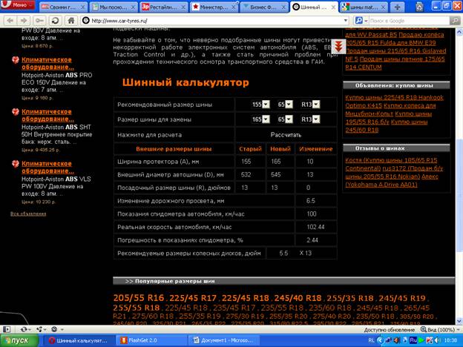Click the new tab plus button
Screen dimensions: 463x347
click(x=395, y=7)
